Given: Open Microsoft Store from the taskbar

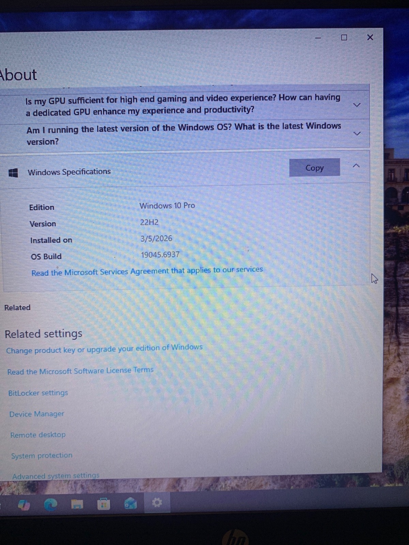Looking at the screenshot, I should pos(103,504).
